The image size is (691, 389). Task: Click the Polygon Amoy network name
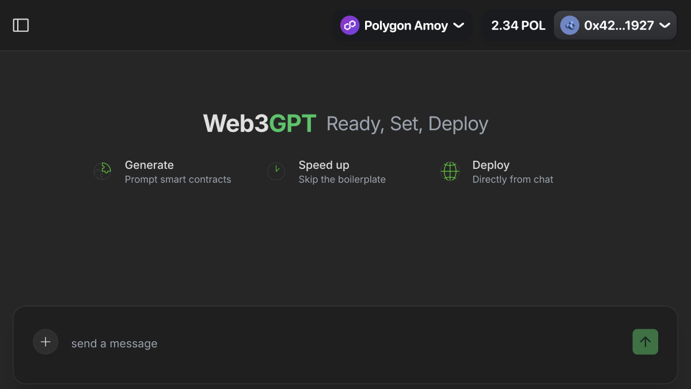(x=405, y=25)
